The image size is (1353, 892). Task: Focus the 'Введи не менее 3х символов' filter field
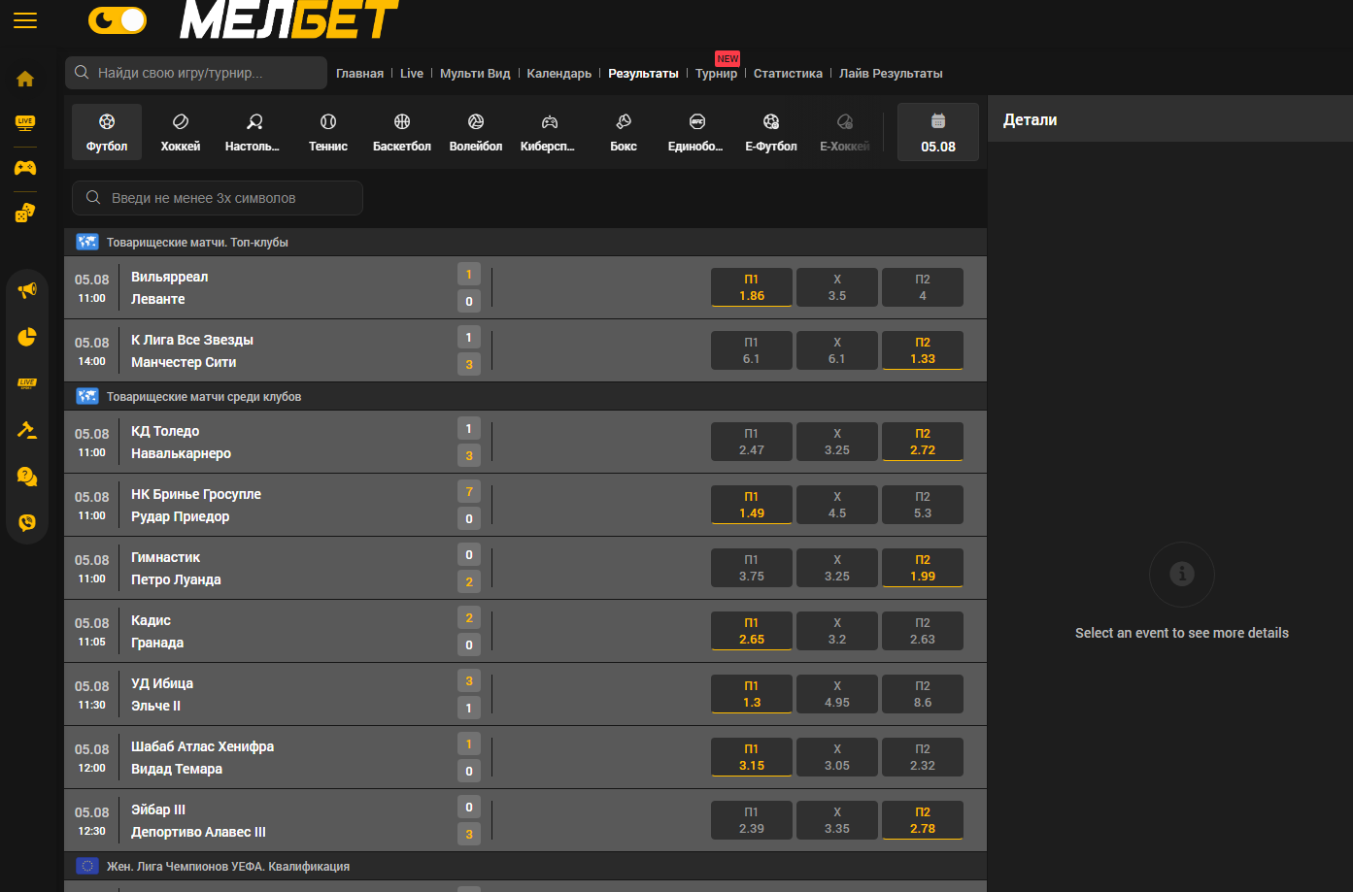pyautogui.click(x=218, y=198)
